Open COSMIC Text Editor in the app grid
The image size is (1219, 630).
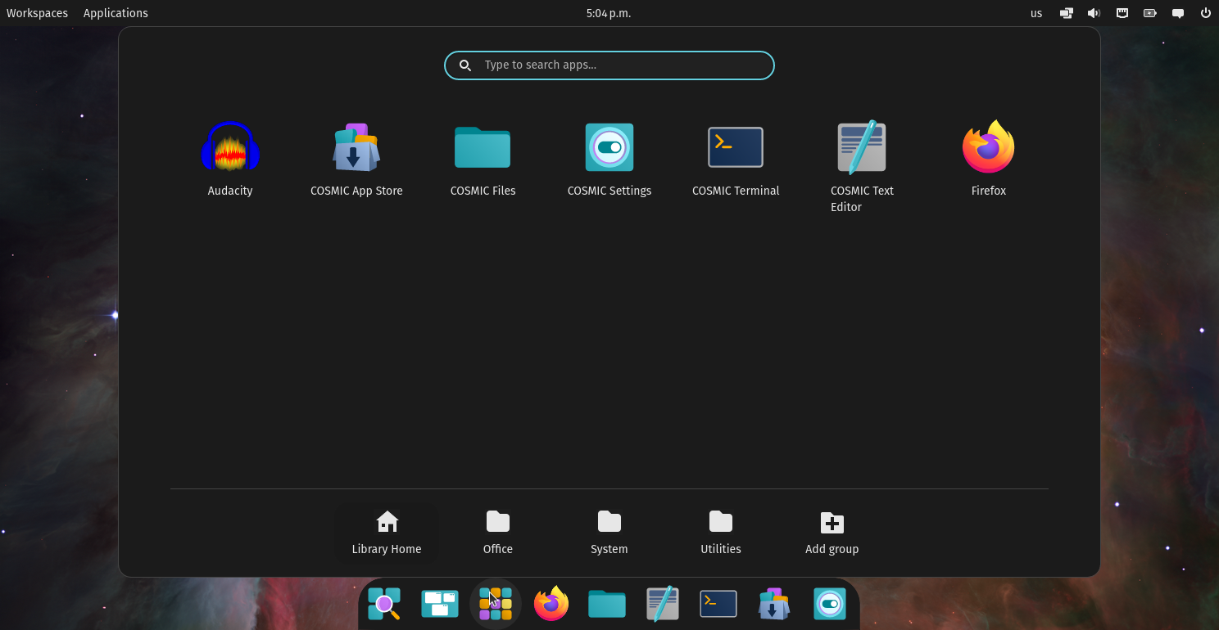click(862, 168)
